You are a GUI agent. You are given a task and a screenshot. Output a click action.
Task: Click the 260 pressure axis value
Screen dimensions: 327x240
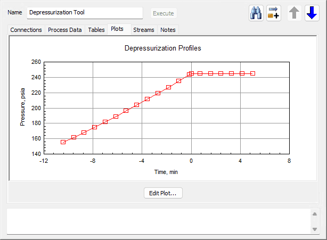click(x=36, y=62)
